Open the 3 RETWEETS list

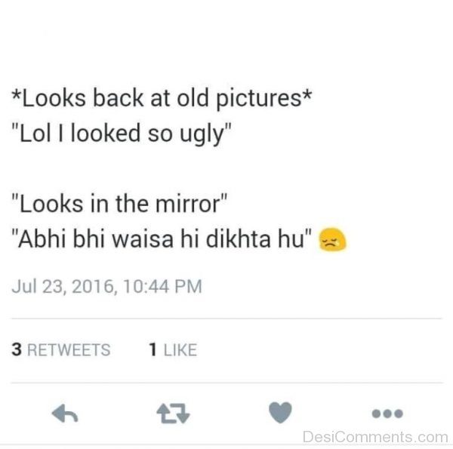[x=61, y=349]
